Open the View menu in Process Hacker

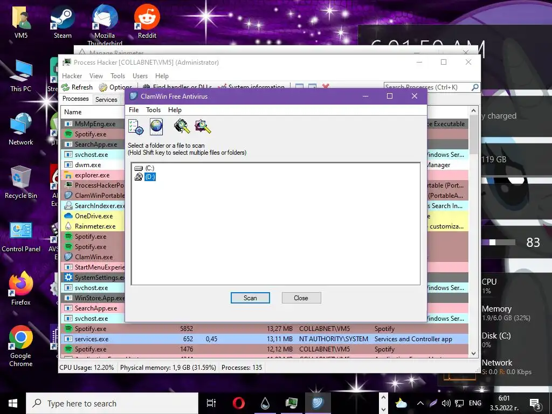(x=96, y=75)
